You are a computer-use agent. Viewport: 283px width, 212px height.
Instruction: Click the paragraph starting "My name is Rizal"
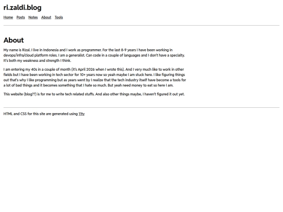[x=94, y=55]
